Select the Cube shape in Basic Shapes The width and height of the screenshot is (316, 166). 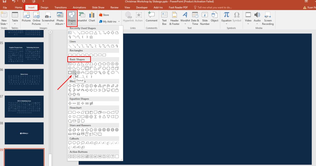coord(117,68)
